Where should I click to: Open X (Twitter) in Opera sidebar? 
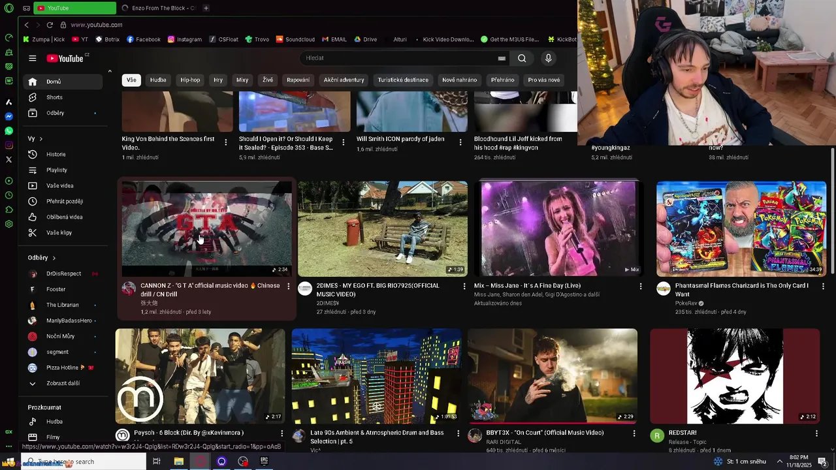[x=9, y=159]
